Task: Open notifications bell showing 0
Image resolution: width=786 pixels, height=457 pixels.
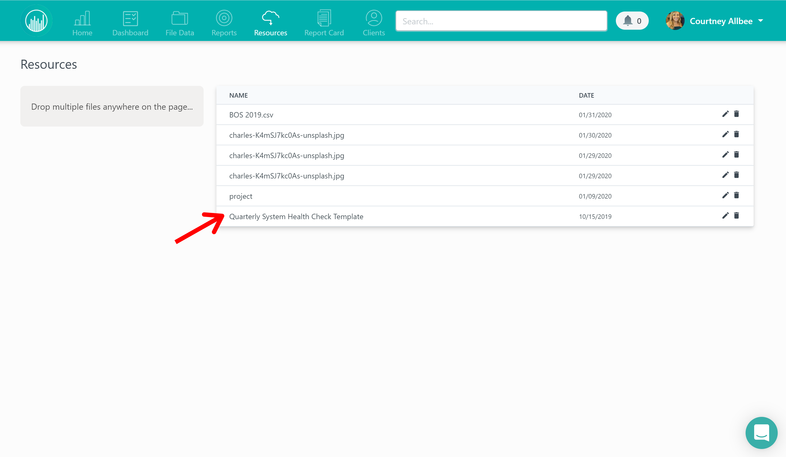Action: click(632, 21)
